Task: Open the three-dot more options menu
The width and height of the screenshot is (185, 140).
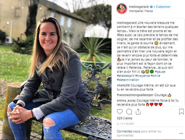Action: click(181, 133)
